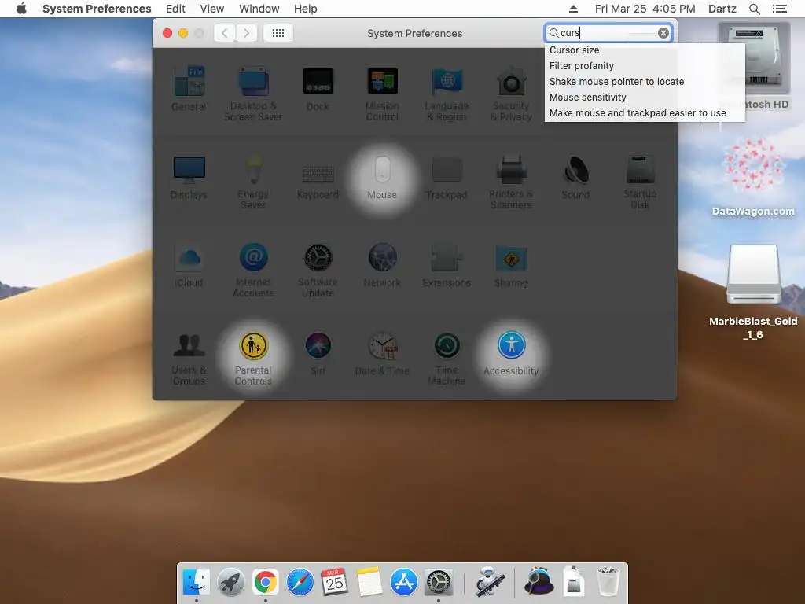Open Date & Time preferences
Screen dimensions: 805x604
[382, 354]
